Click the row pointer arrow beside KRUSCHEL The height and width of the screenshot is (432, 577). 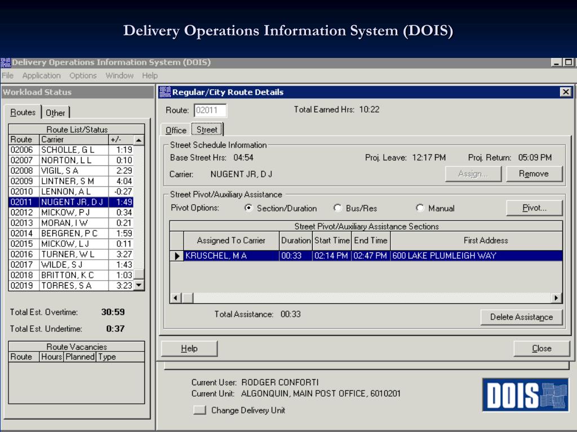coord(177,256)
